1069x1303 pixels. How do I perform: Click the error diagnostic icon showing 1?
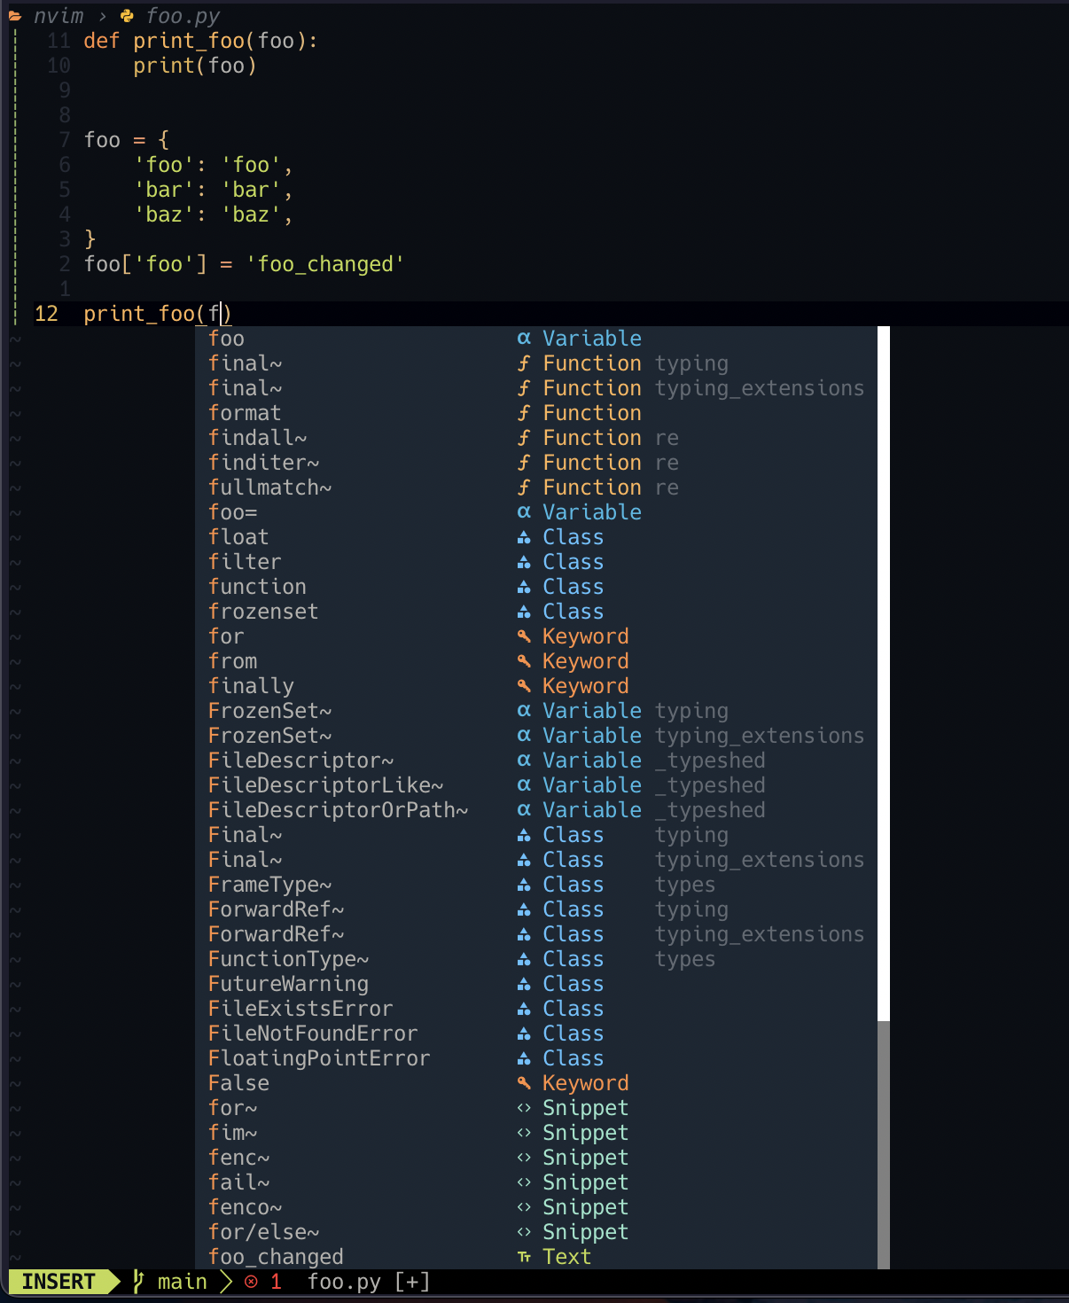click(253, 1282)
